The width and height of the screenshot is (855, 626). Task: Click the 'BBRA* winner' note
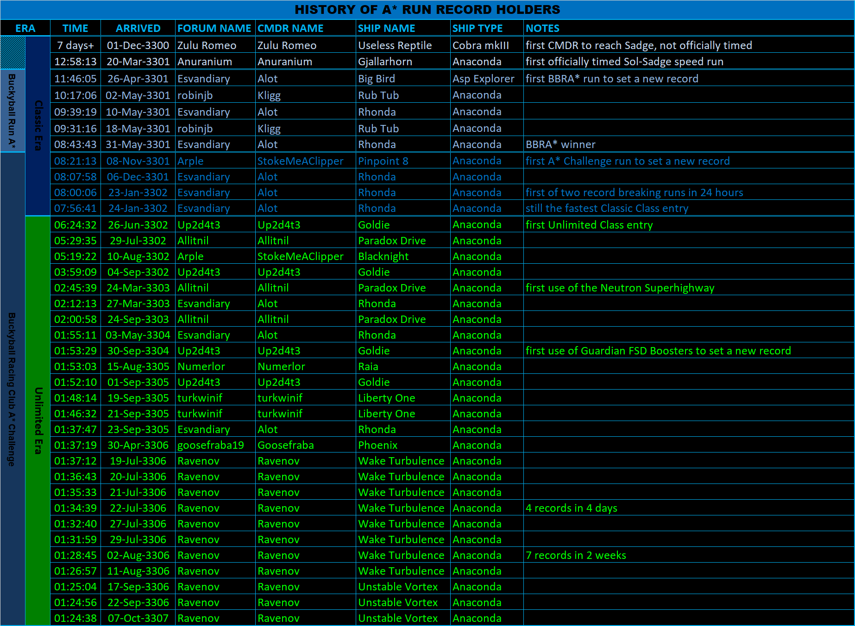[x=560, y=144]
